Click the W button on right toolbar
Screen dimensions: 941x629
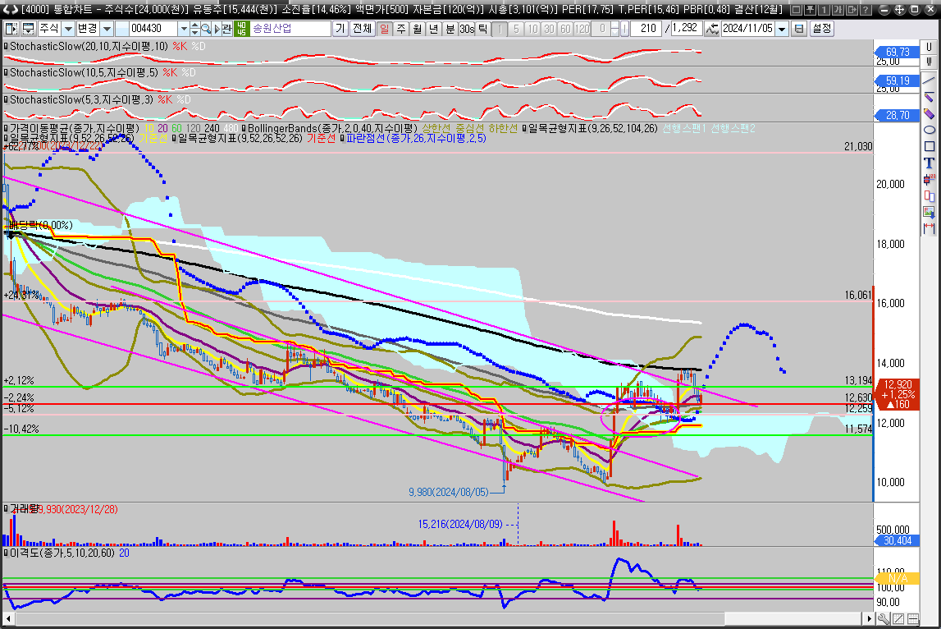pyautogui.click(x=929, y=62)
